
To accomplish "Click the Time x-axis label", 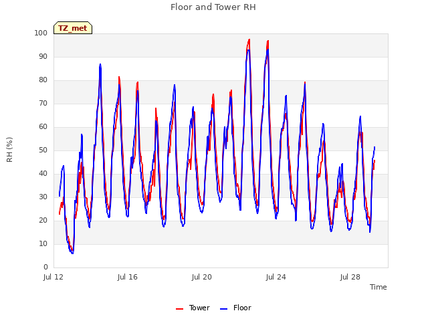I will (x=379, y=287).
